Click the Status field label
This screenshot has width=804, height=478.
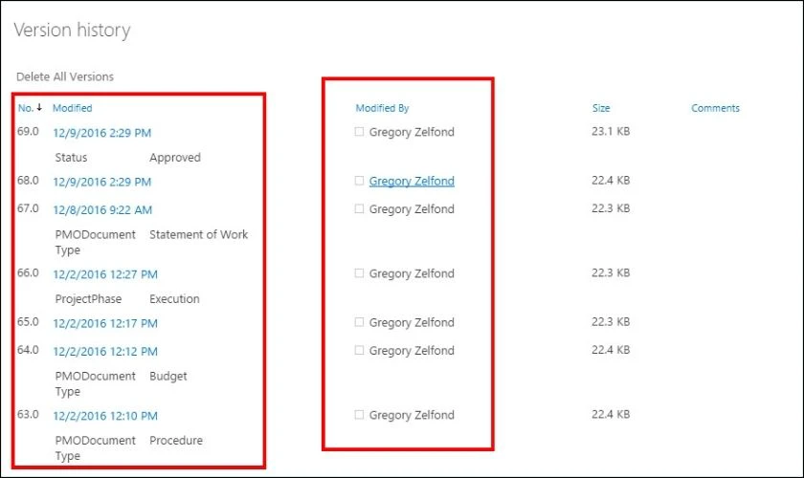tap(71, 158)
